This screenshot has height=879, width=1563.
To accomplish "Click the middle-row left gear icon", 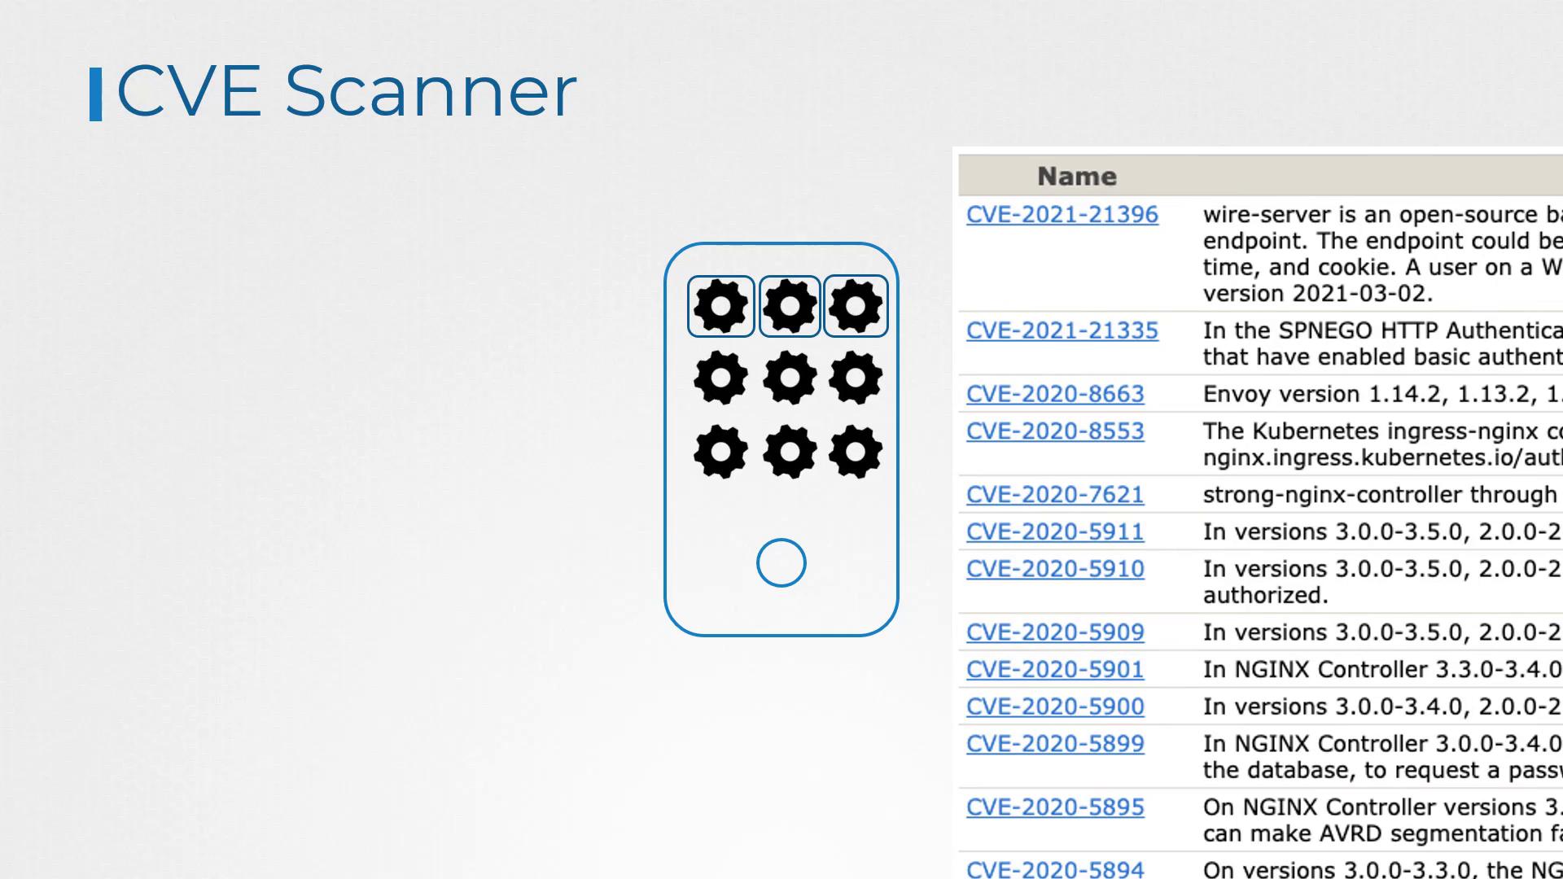I will (720, 378).
